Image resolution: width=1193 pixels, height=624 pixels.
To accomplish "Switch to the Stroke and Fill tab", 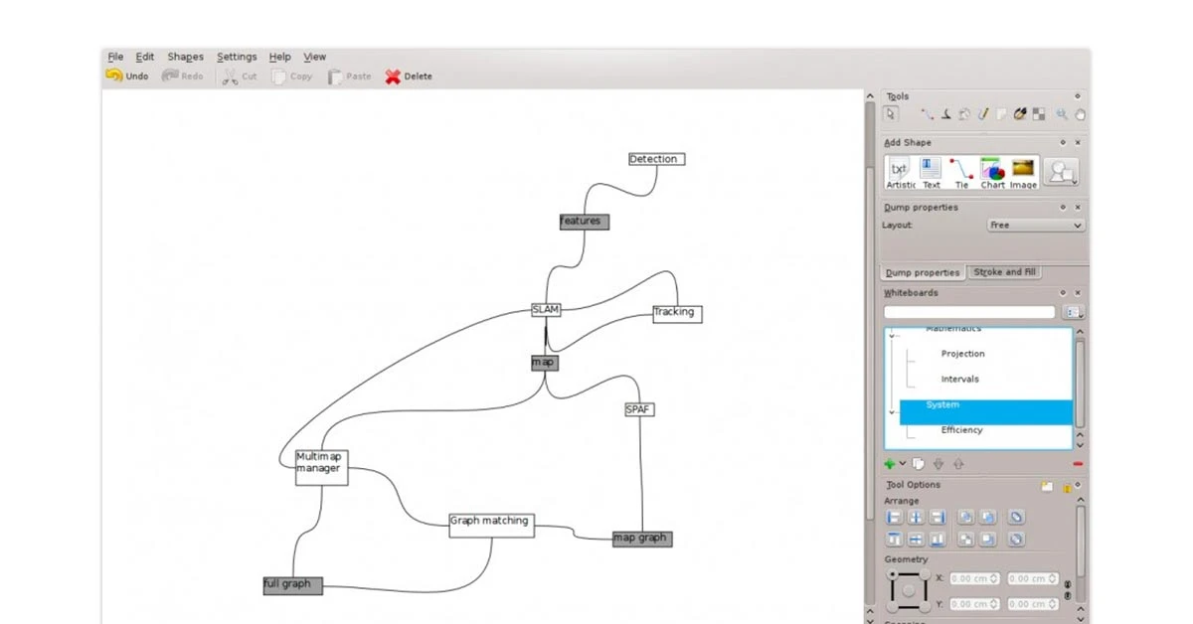I will pos(1004,271).
